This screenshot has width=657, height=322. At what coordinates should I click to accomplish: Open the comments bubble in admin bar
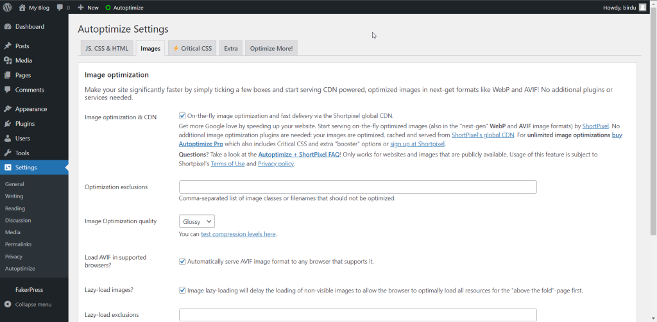pos(60,8)
